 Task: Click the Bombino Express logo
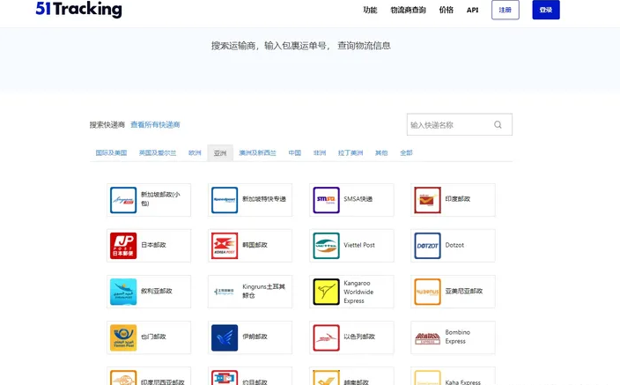(x=427, y=337)
